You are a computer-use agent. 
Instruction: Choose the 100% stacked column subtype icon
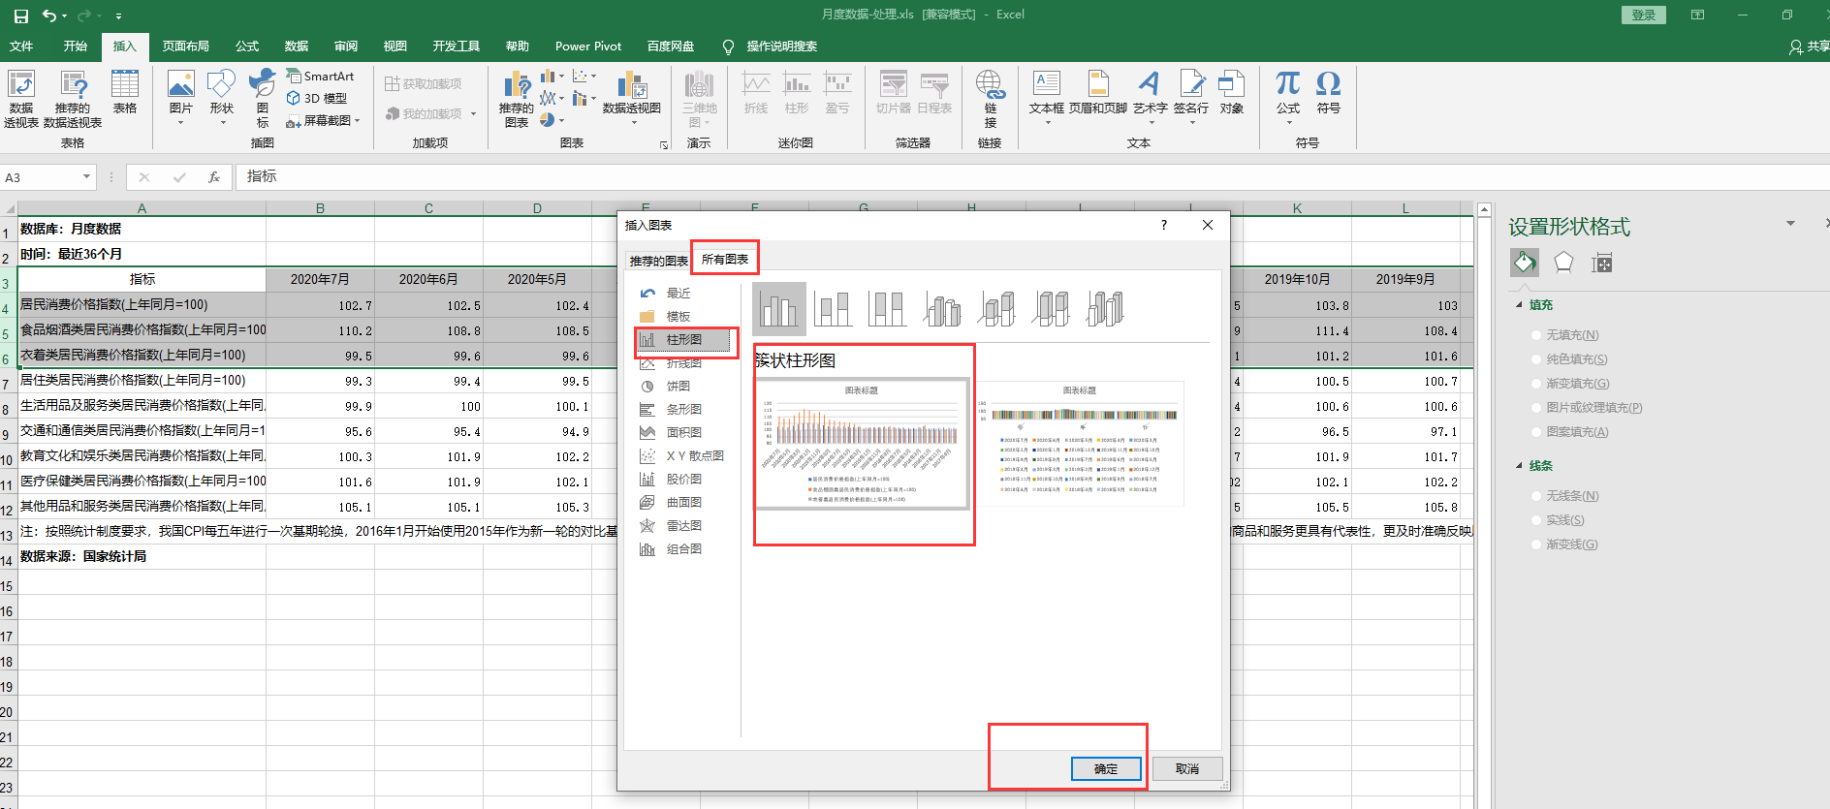click(888, 309)
